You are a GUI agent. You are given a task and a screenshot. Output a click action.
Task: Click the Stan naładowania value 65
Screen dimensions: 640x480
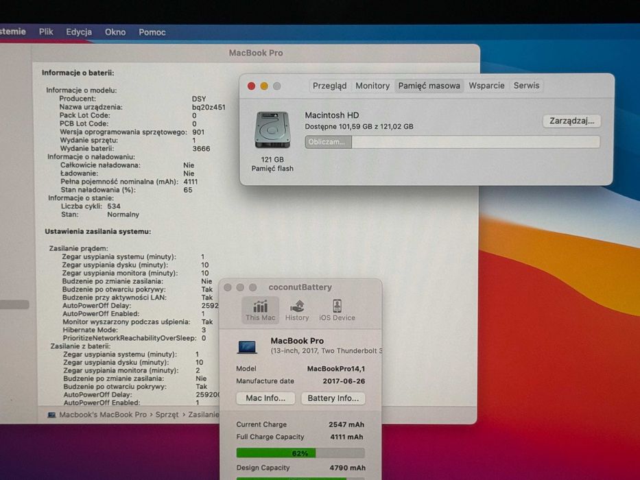coord(188,190)
